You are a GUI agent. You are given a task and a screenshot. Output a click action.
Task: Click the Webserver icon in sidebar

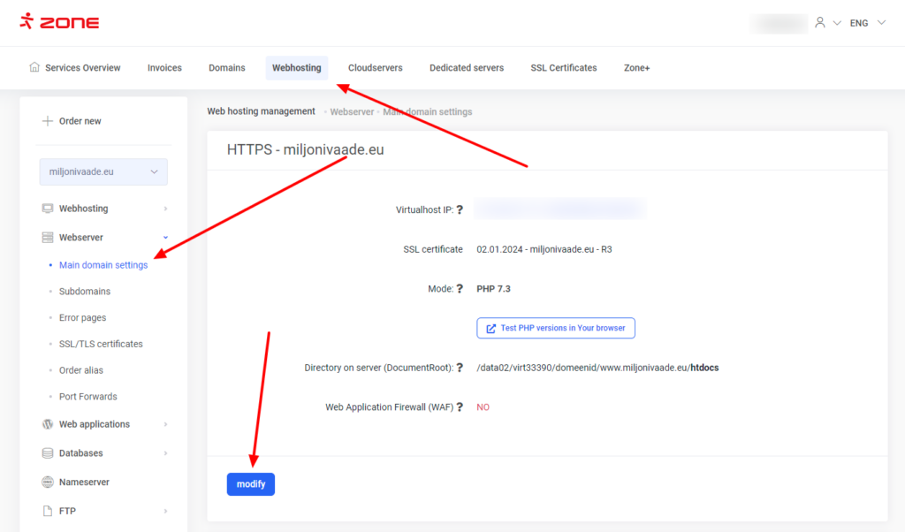(48, 238)
